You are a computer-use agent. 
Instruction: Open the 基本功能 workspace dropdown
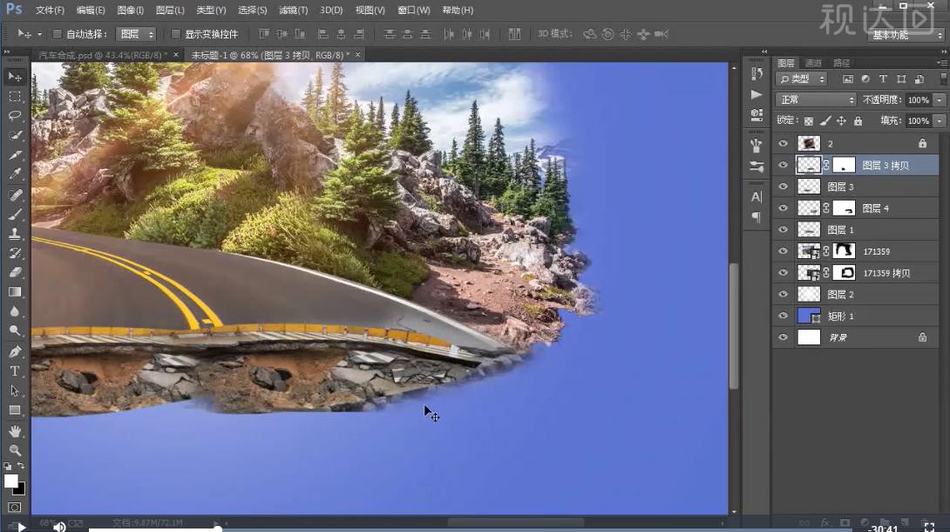[906, 35]
